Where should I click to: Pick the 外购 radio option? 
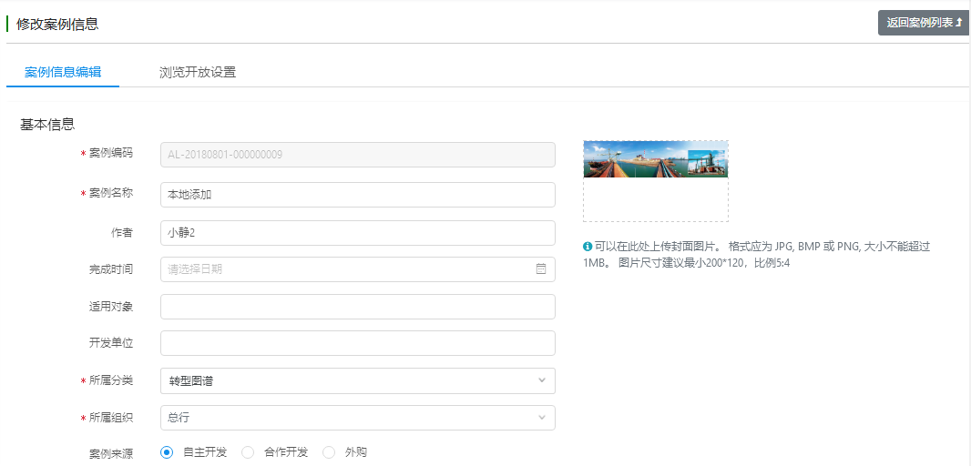pos(329,452)
